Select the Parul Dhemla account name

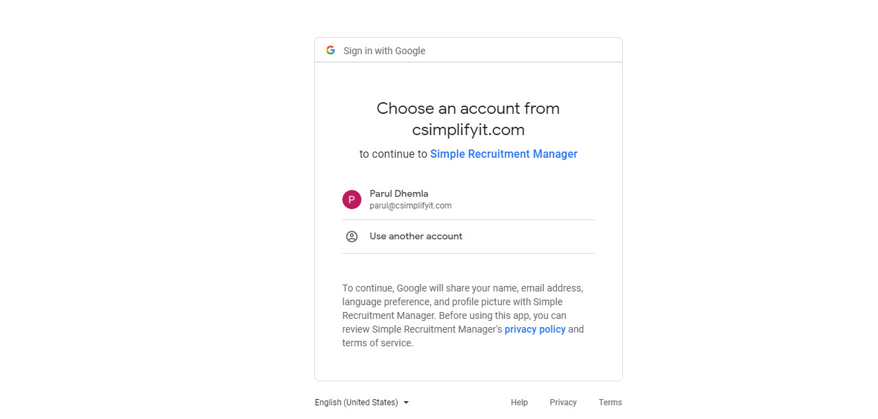pyautogui.click(x=399, y=193)
